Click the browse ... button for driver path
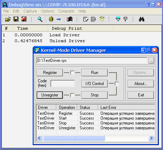This screenshot has width=163, height=150. pyautogui.click(x=151, y=60)
